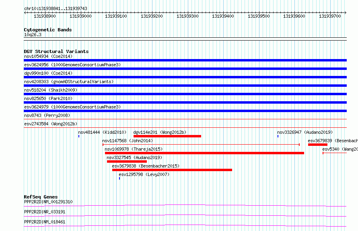The image size is (358, 231).
Task: Open nsv3326947 (Audano2019) label
Action: tap(305, 132)
